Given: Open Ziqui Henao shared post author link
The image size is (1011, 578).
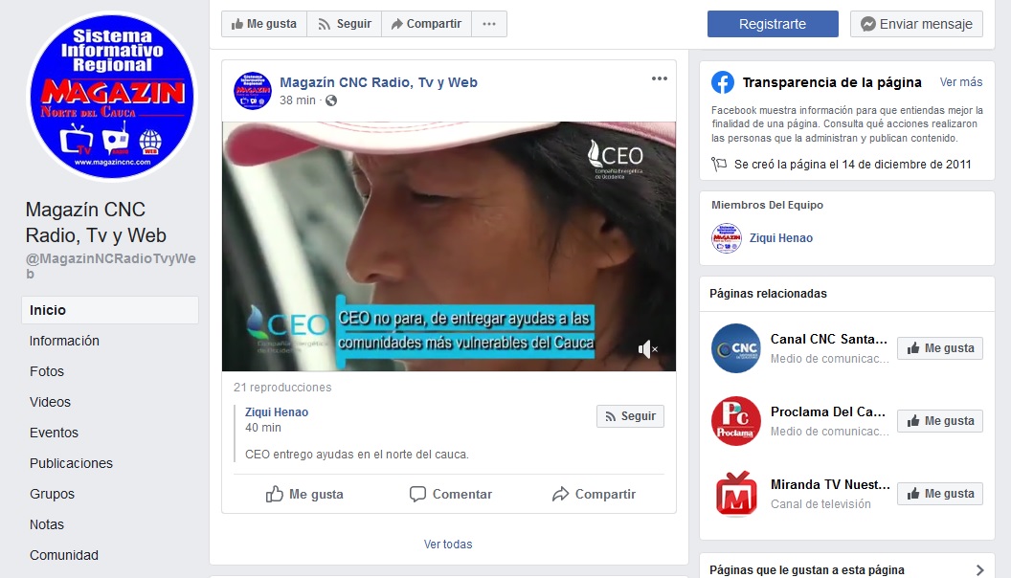Looking at the screenshot, I should click(x=277, y=411).
